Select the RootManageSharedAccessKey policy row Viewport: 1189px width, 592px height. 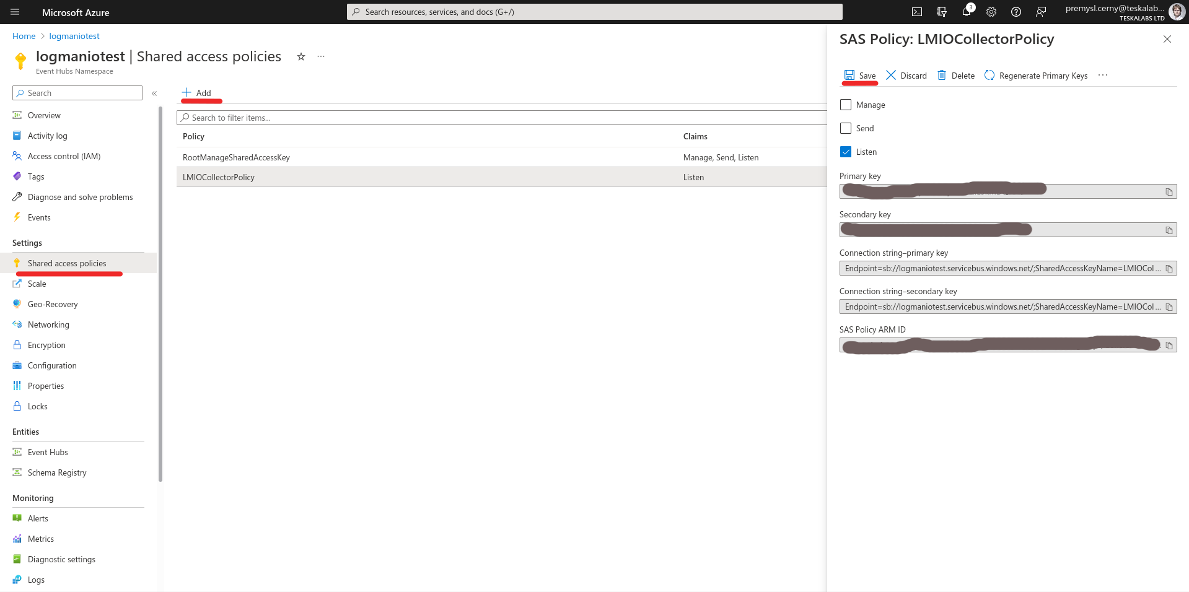pos(502,157)
